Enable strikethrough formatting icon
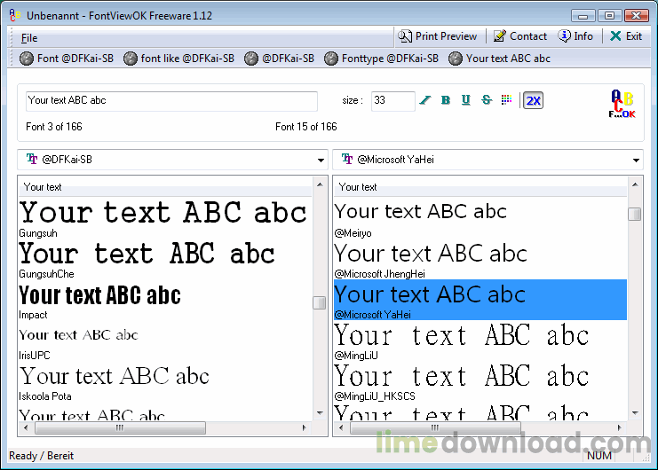The width and height of the screenshot is (658, 470). point(486,100)
